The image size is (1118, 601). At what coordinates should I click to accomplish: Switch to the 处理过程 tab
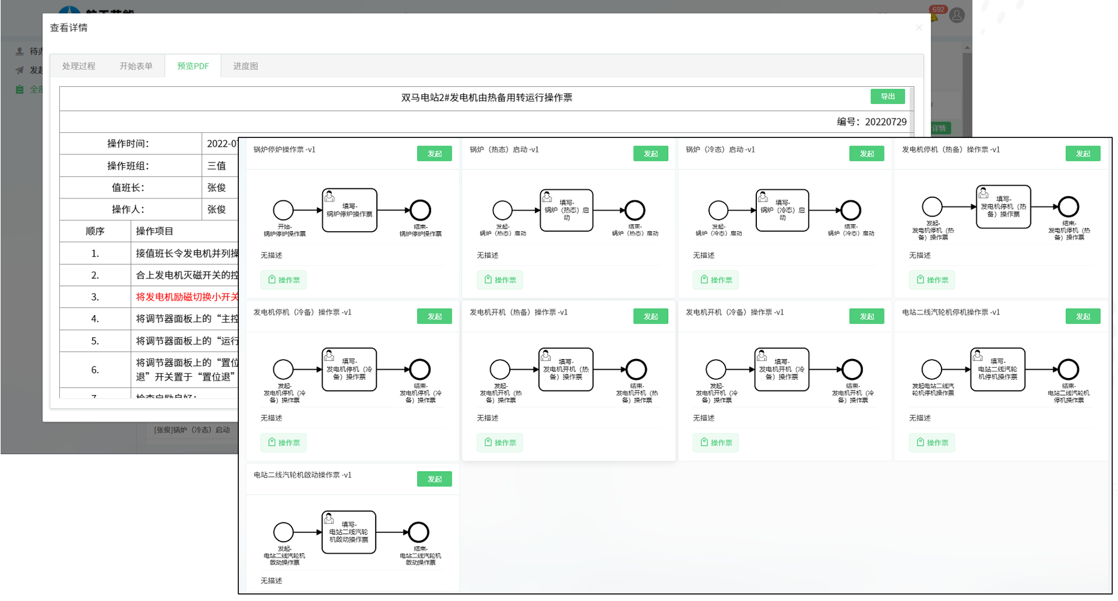coord(79,66)
